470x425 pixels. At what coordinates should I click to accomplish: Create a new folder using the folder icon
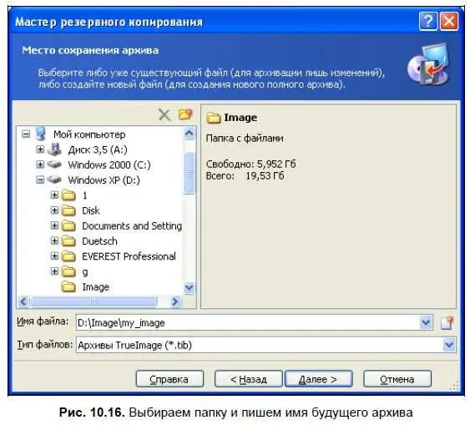(x=185, y=114)
